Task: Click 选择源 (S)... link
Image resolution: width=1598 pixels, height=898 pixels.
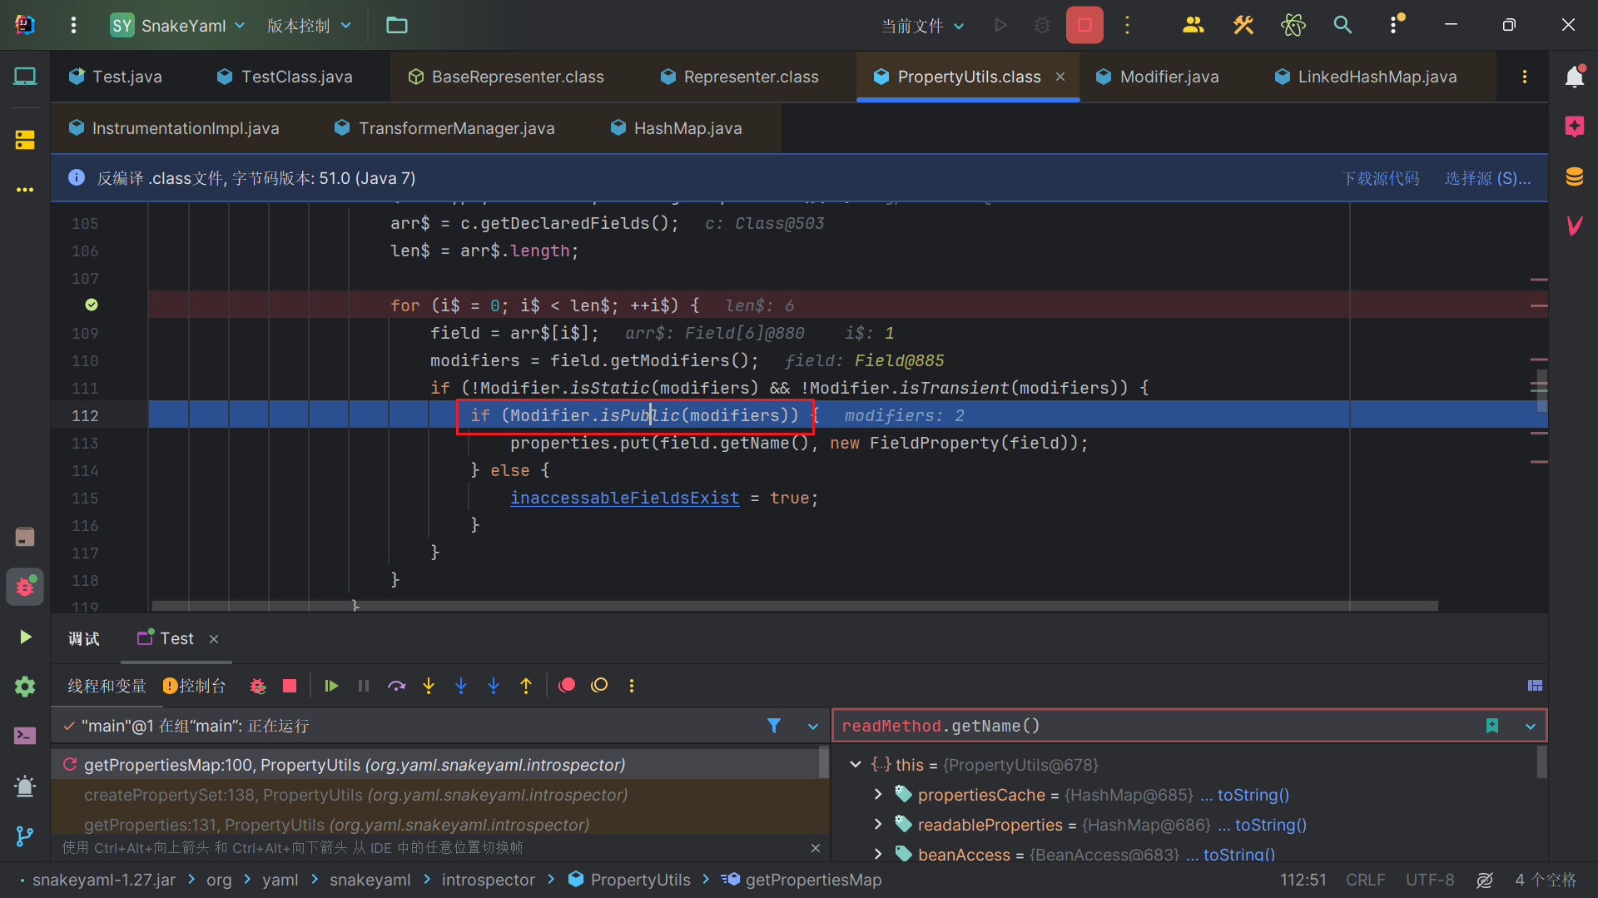Action: [x=1487, y=178]
